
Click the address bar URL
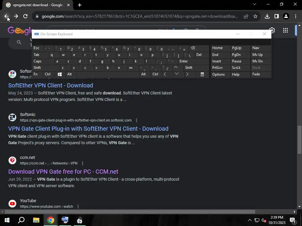tap(139, 16)
